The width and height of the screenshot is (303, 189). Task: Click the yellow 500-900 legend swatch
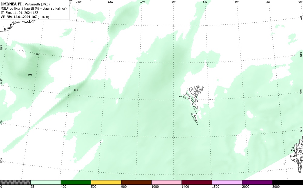(106, 182)
